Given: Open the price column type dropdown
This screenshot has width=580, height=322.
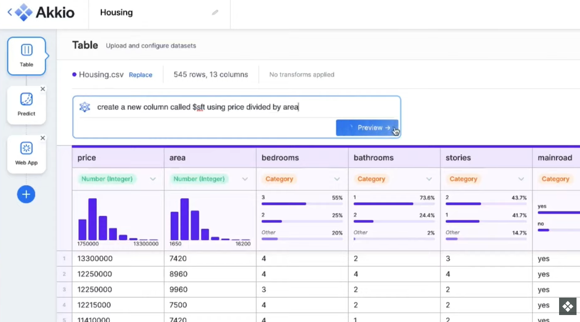Looking at the screenshot, I should (153, 179).
